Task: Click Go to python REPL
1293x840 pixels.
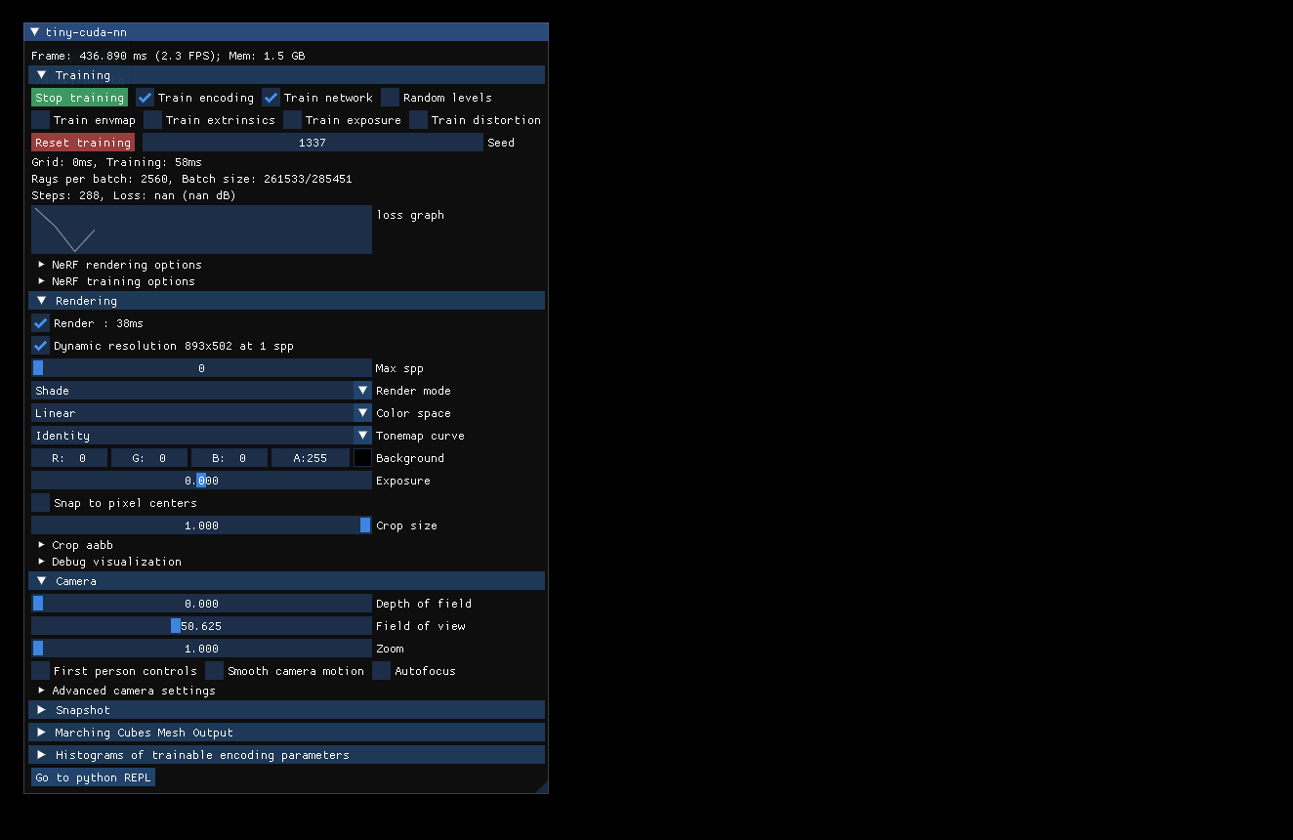Action: [x=93, y=777]
